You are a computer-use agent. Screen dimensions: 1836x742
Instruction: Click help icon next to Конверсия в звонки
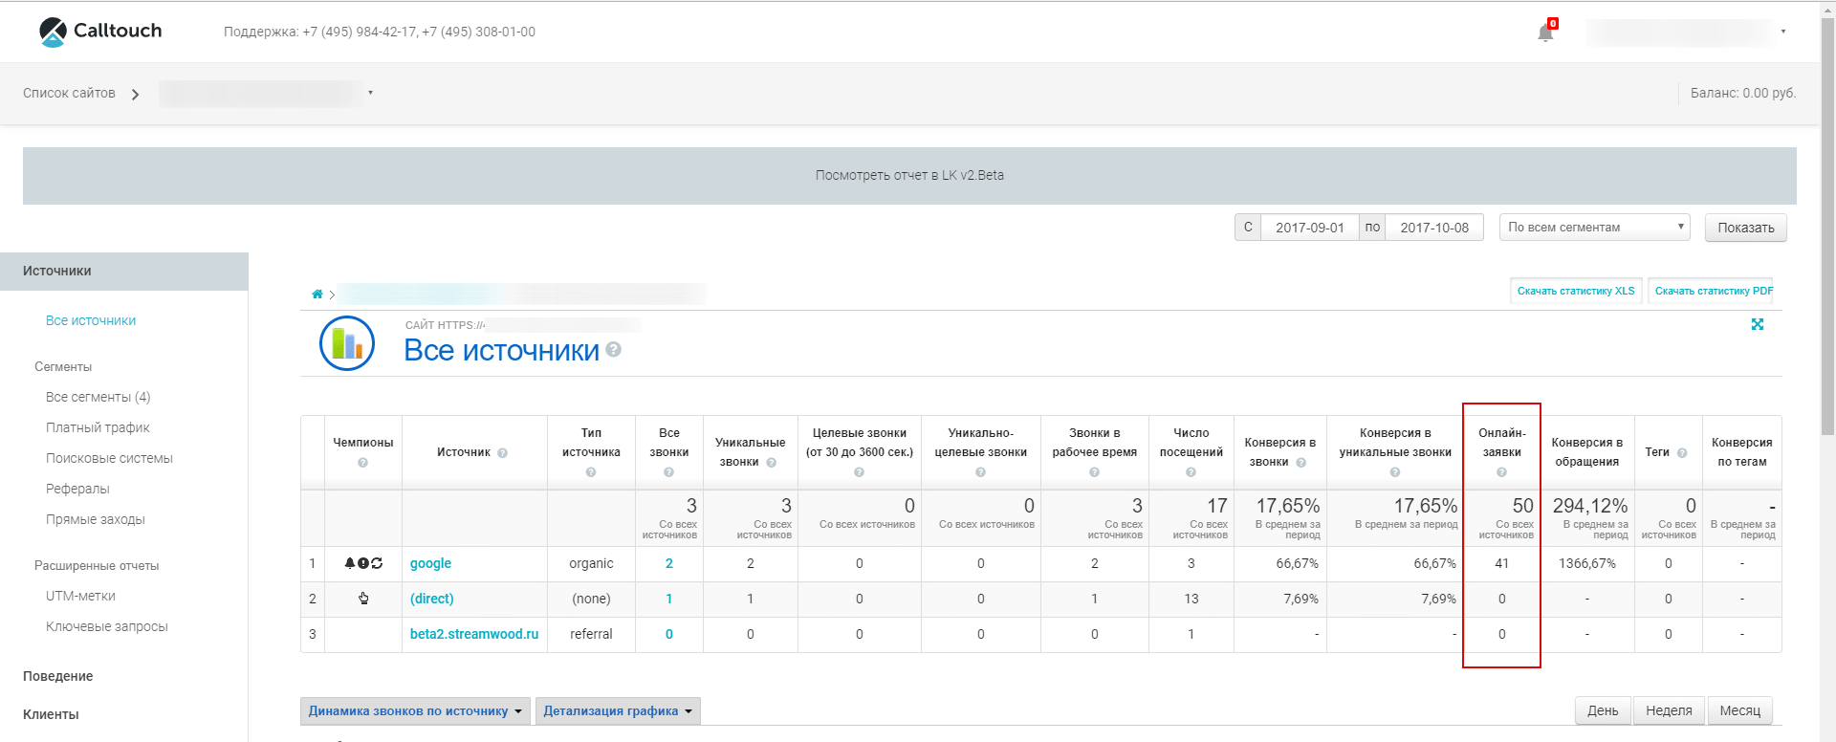tap(1300, 463)
